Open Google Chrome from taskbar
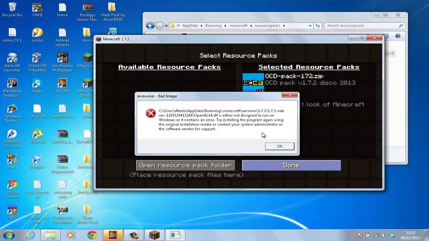 click(92, 235)
